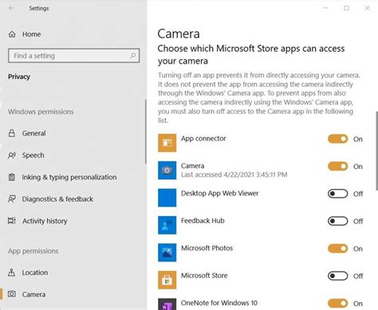Click the search magnifier icon
The height and width of the screenshot is (310, 378).
coord(132,56)
